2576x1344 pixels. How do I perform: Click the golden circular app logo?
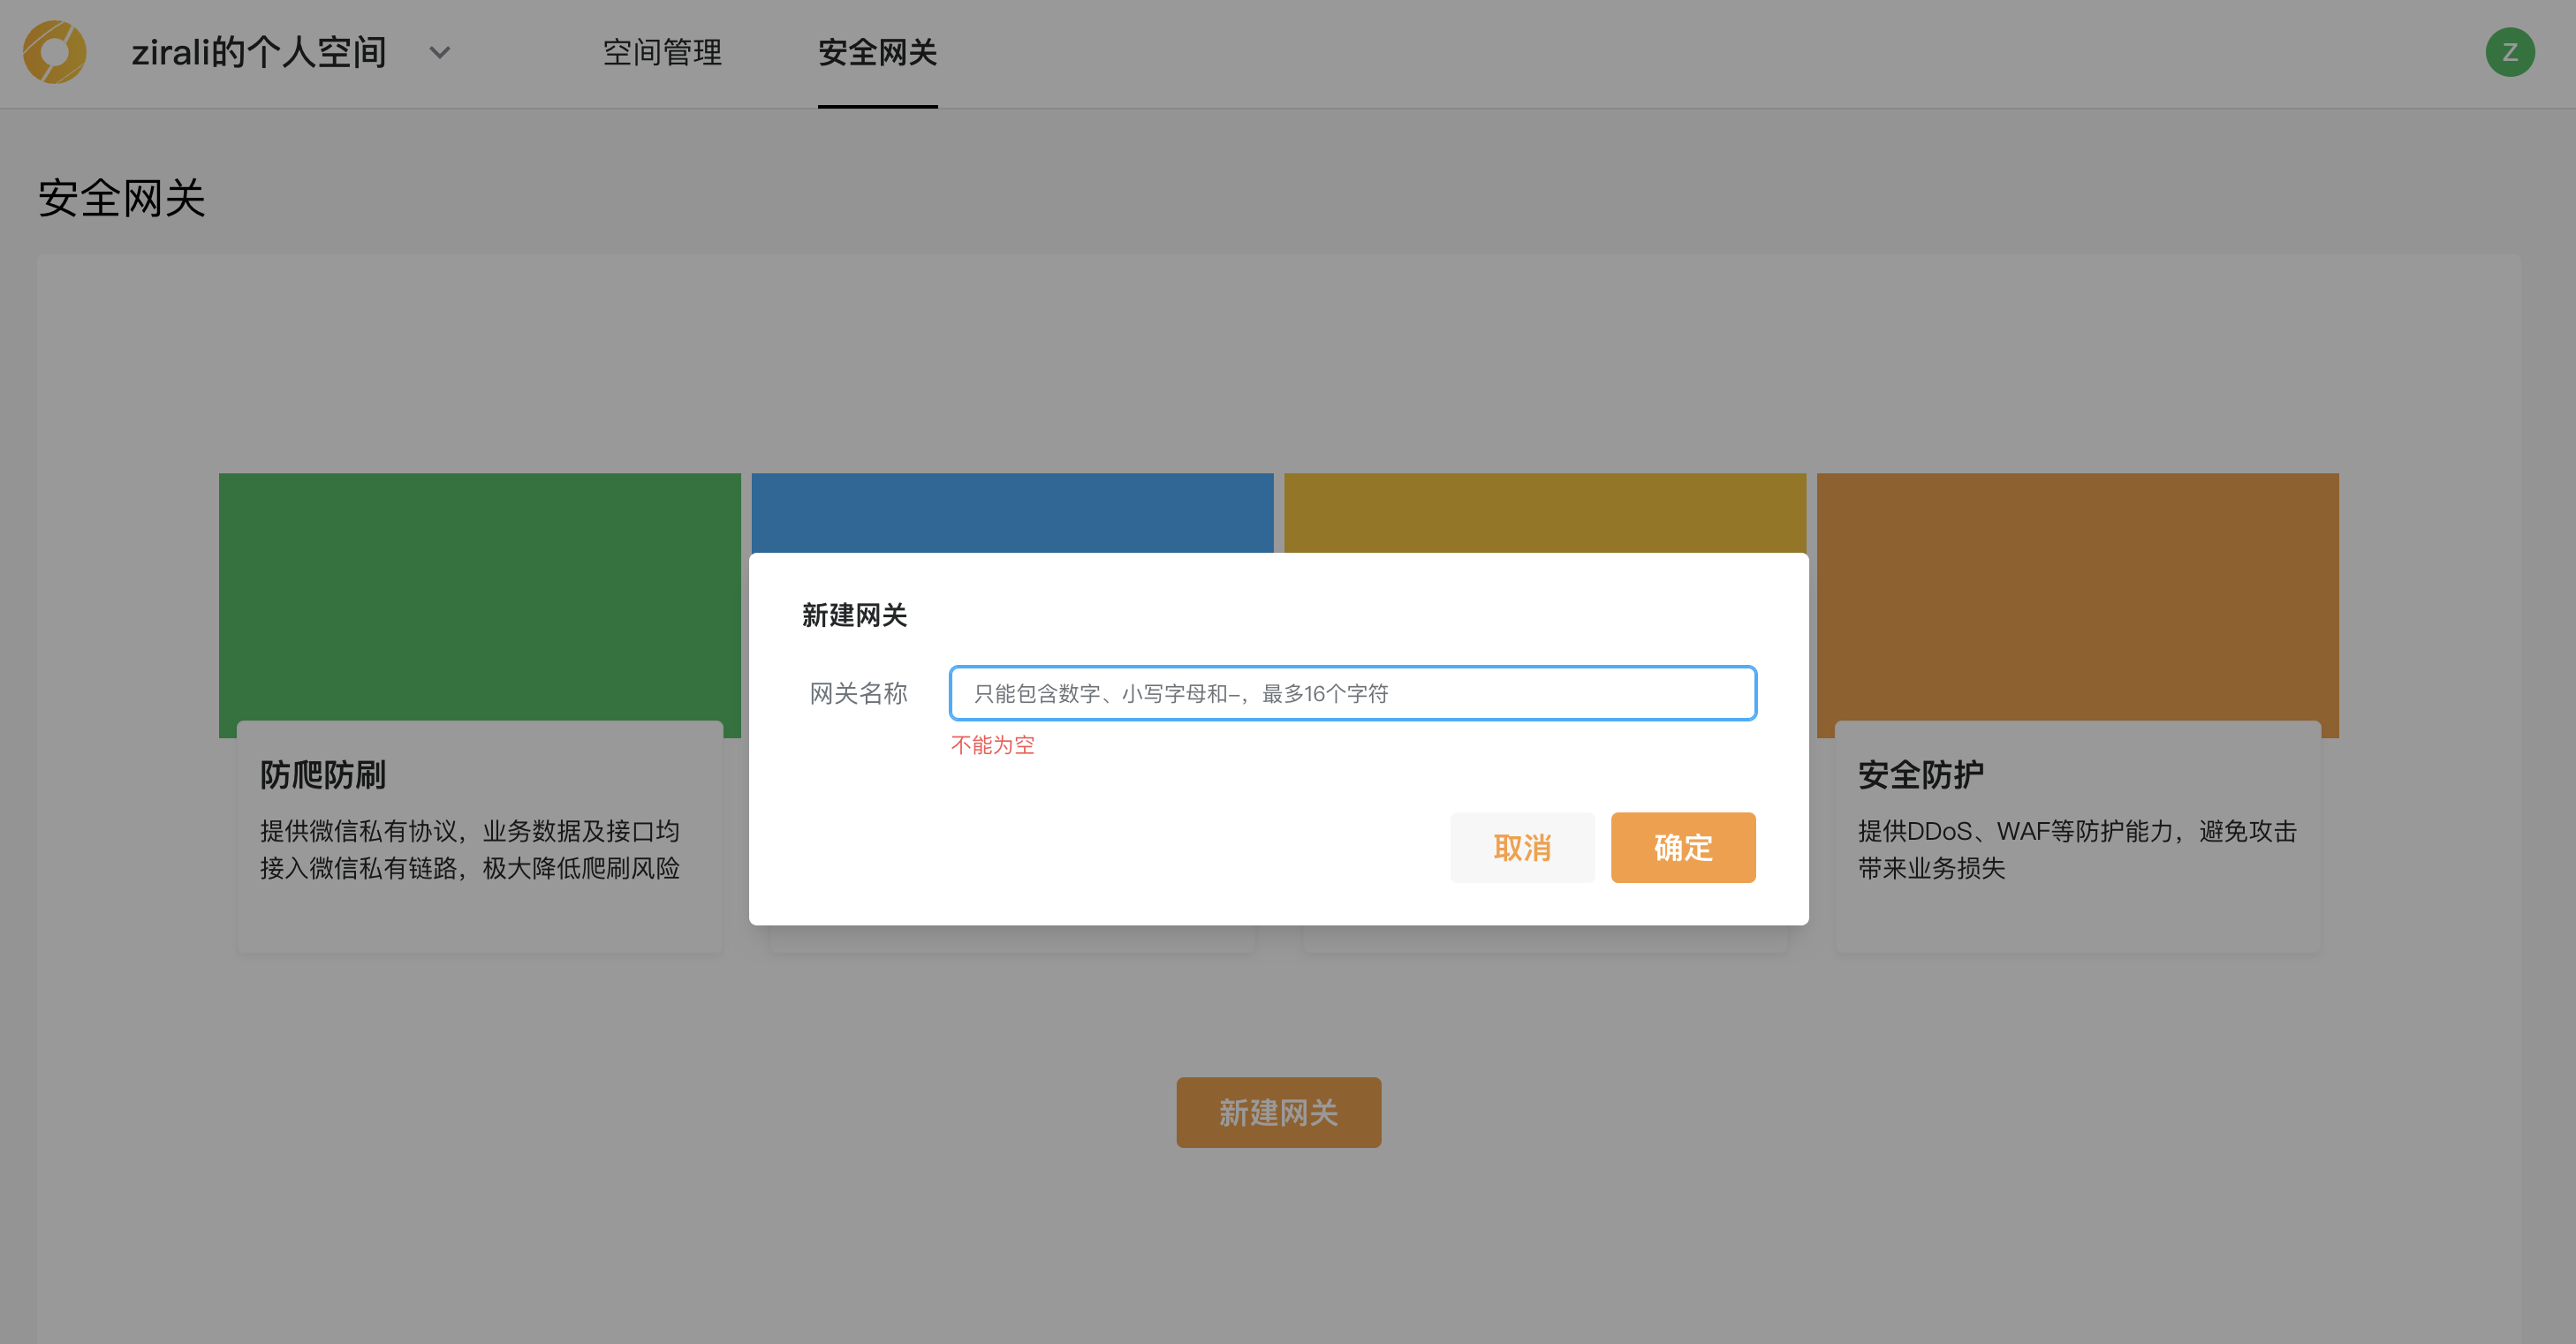pos(55,52)
